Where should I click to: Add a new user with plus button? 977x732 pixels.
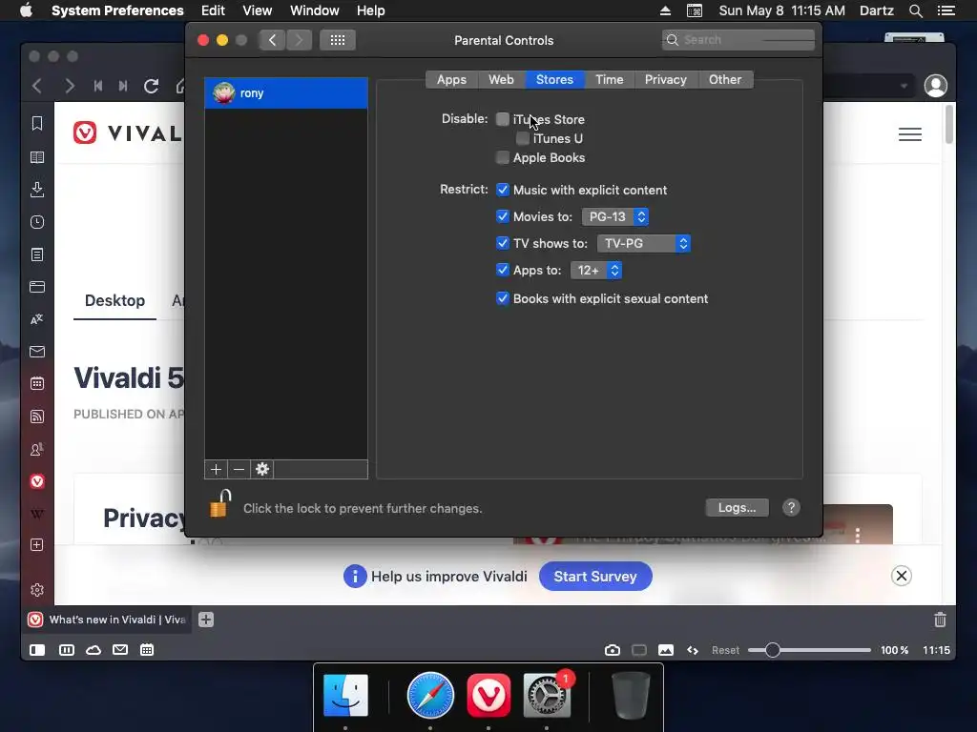216,469
